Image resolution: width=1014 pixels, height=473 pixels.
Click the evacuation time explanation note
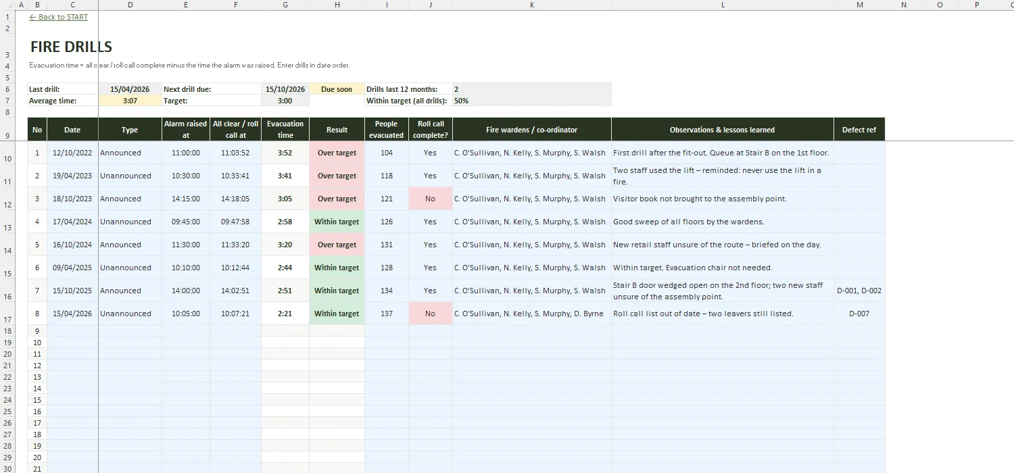pyautogui.click(x=189, y=66)
